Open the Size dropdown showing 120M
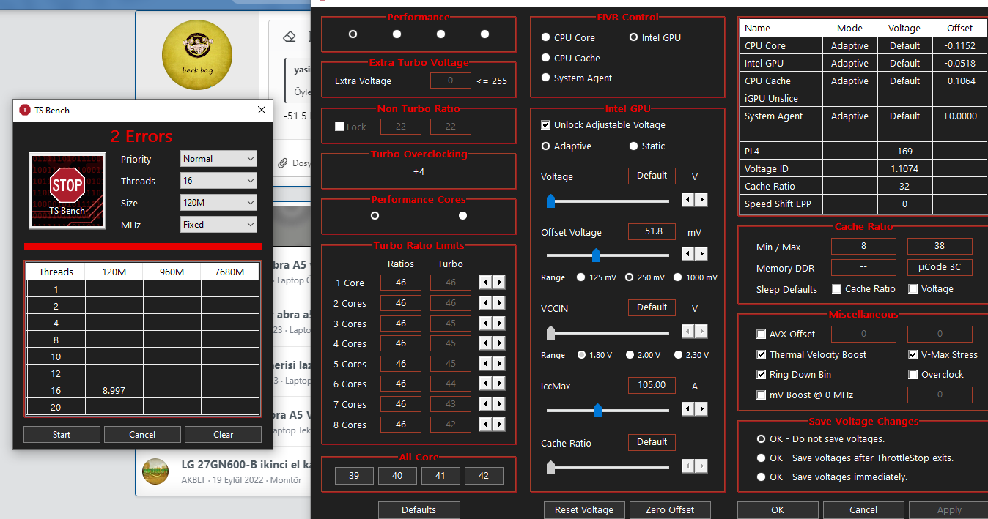 coord(218,203)
